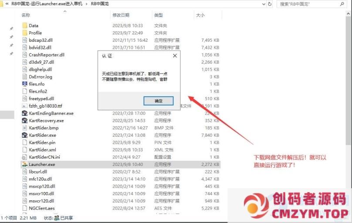Select the msvcr100.dll file name
This screenshot has height=223, width=352.
41,194
